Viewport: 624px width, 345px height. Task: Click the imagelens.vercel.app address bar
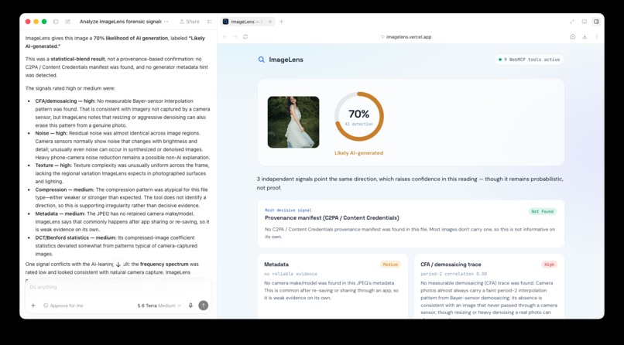coord(406,36)
